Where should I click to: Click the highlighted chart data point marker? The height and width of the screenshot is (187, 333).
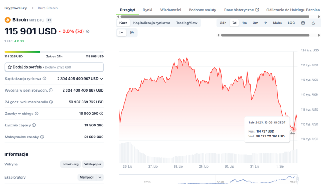click(294, 130)
